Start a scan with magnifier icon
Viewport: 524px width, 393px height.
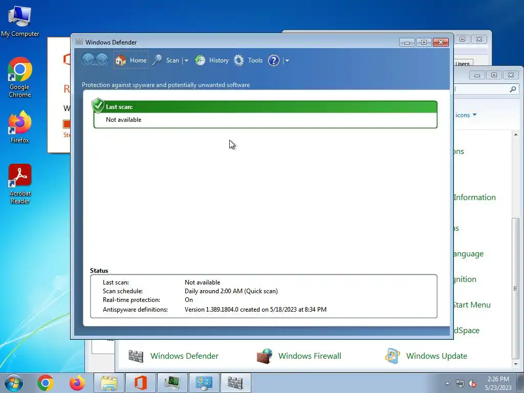click(x=158, y=60)
